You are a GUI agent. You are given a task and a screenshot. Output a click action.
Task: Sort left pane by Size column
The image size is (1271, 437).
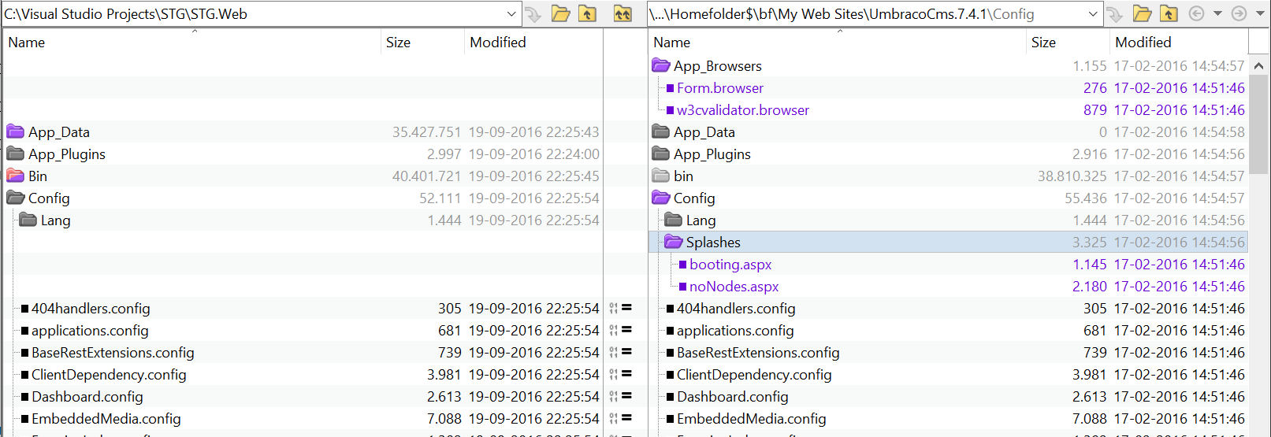pyautogui.click(x=422, y=43)
